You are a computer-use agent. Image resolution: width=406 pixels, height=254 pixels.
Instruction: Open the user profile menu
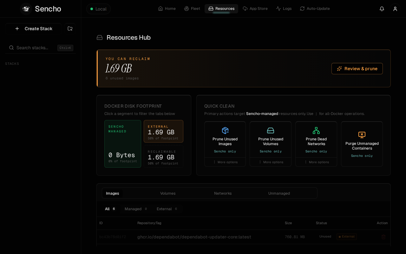click(x=395, y=9)
